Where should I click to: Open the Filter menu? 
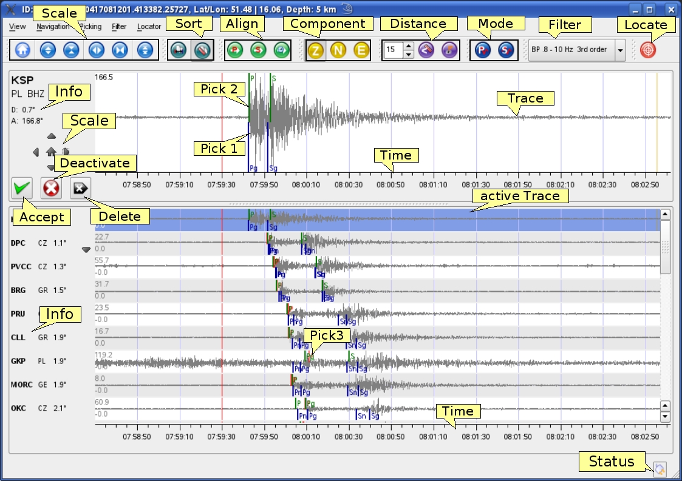(x=119, y=27)
